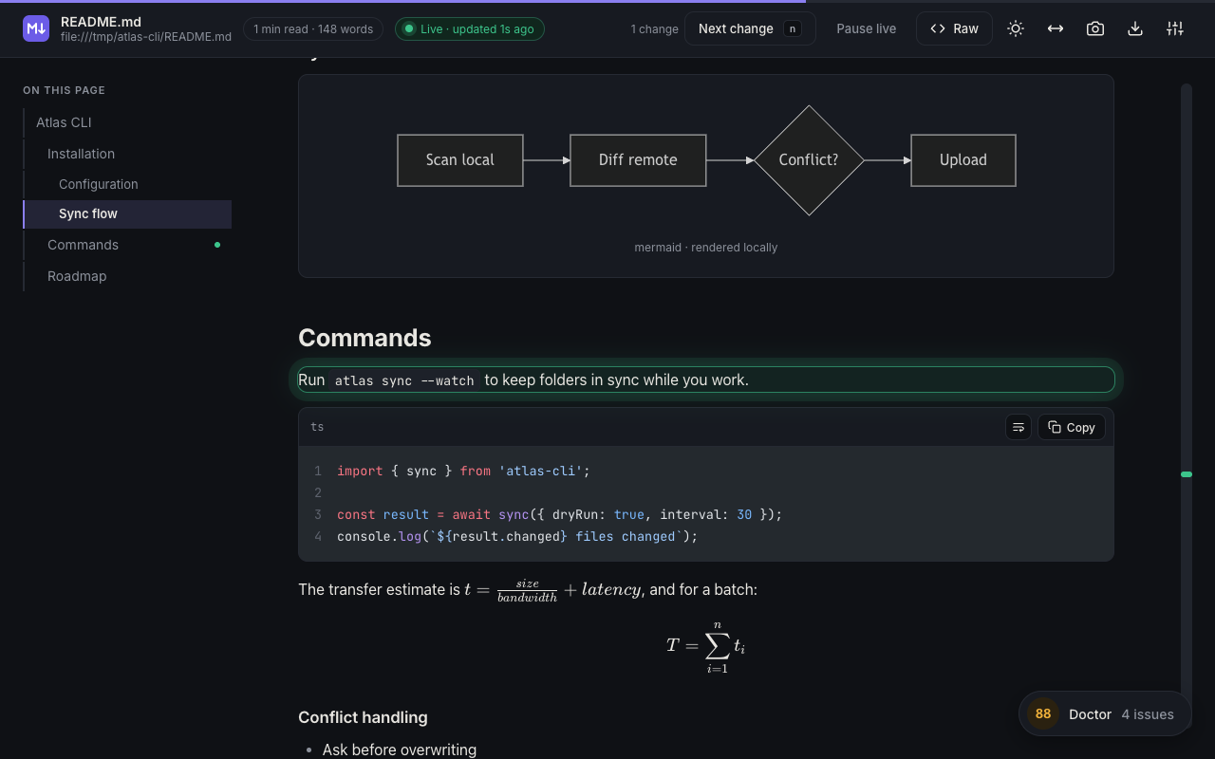Click the 'Conflict handling' subheading
1215x759 pixels.
[x=363, y=717]
